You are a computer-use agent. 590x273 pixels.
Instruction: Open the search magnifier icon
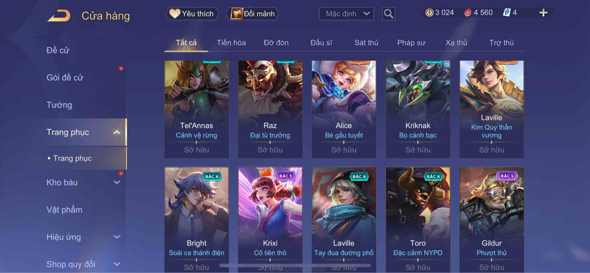click(x=388, y=14)
